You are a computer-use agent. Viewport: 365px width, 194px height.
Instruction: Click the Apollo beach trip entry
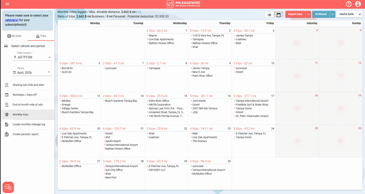click(x=113, y=141)
